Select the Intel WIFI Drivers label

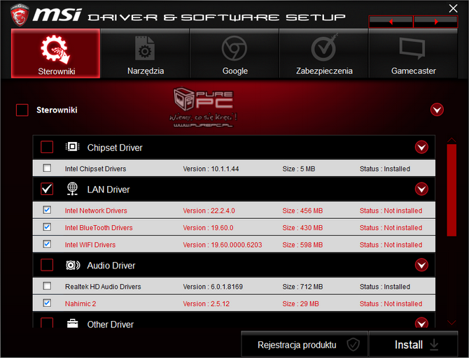90,245
